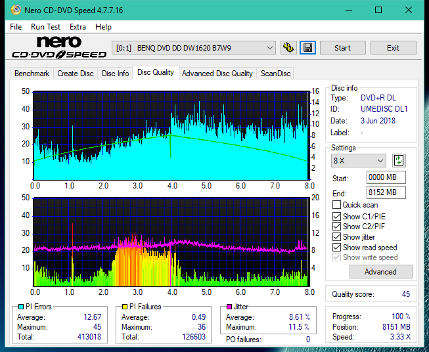Click the Position value 8151 MB
Screen dimensions: 429x352
pos(396,327)
